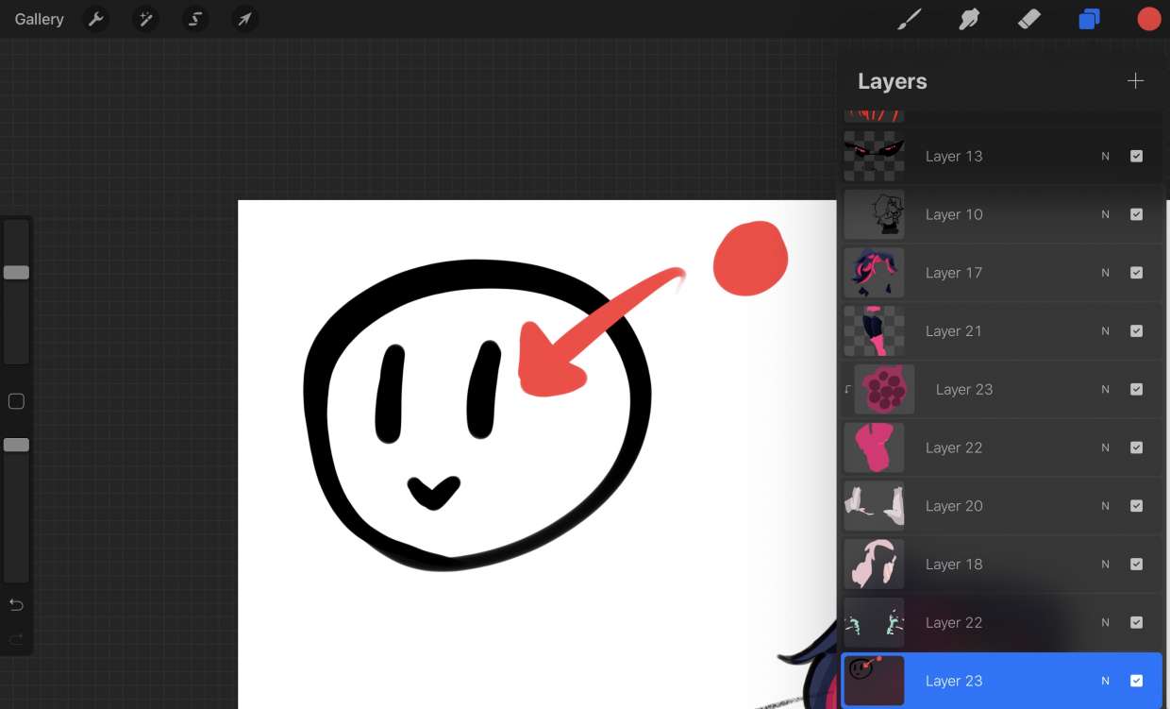Open the Actions wrench menu

coord(95,19)
